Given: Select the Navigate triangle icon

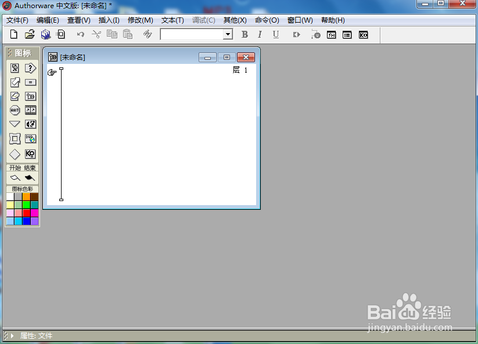Looking at the screenshot, I should [x=15, y=124].
